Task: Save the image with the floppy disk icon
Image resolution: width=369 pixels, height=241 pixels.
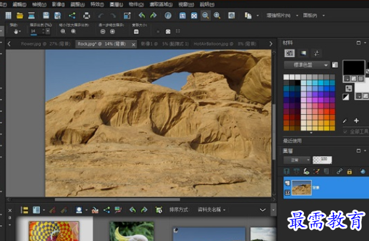Action: tap(46, 16)
